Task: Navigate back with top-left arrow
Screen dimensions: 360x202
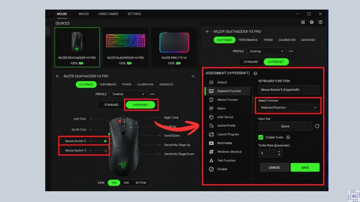Action: pos(48,14)
